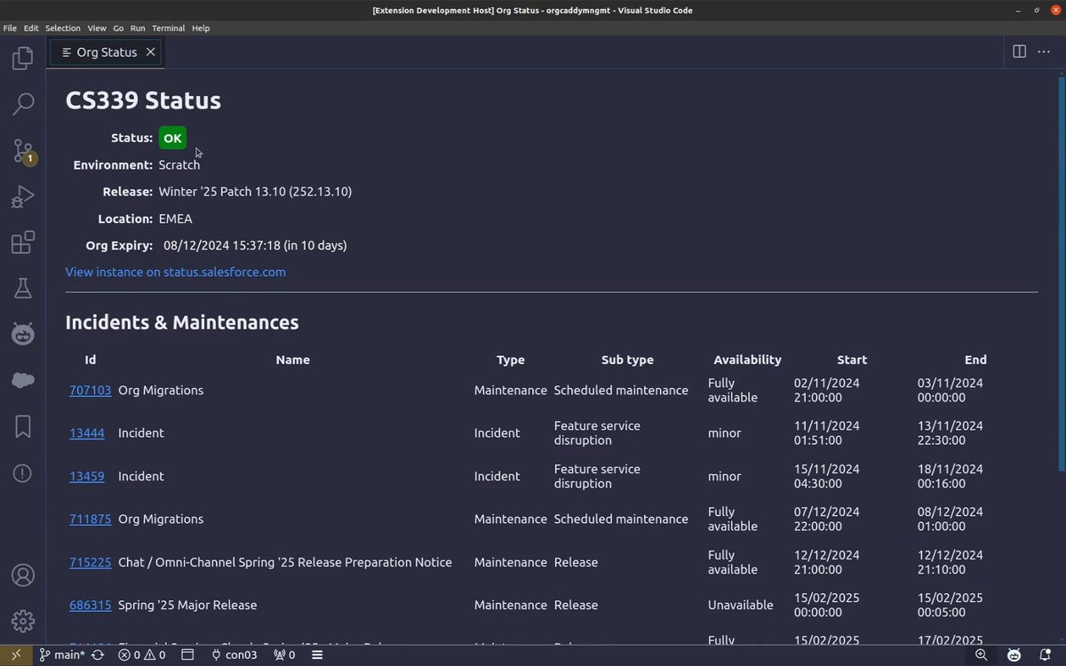Click the 'Unavailable' availability cell
1066x666 pixels.
click(x=741, y=605)
